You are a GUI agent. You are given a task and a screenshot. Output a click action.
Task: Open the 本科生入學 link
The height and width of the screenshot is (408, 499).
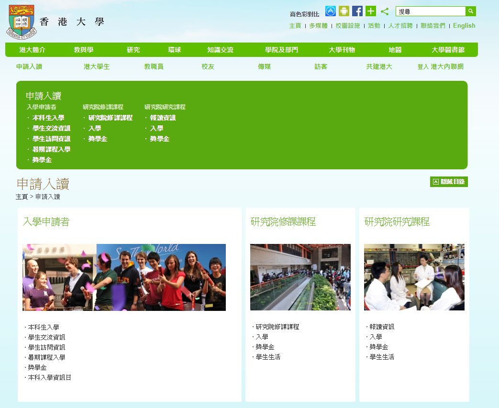click(48, 118)
